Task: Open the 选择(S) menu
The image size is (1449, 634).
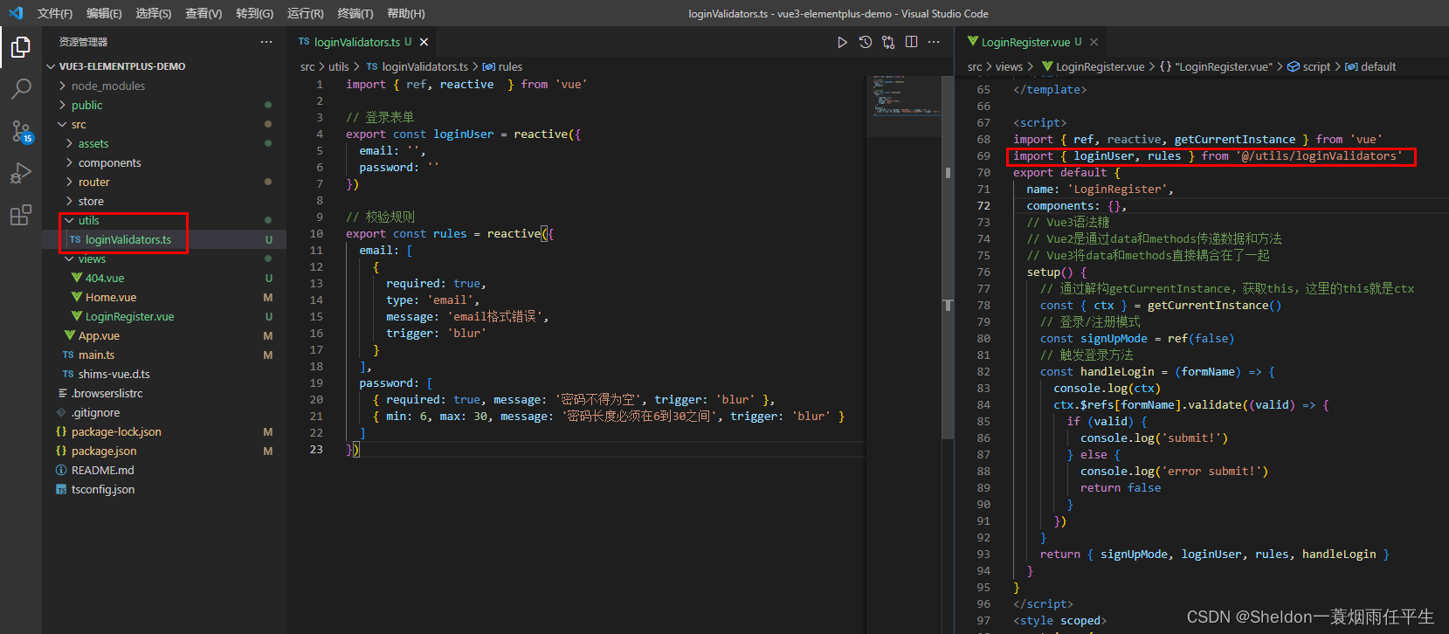Action: [154, 13]
